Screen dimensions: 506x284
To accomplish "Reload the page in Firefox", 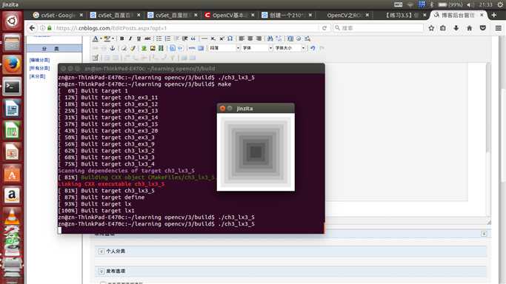I will pos(324,28).
